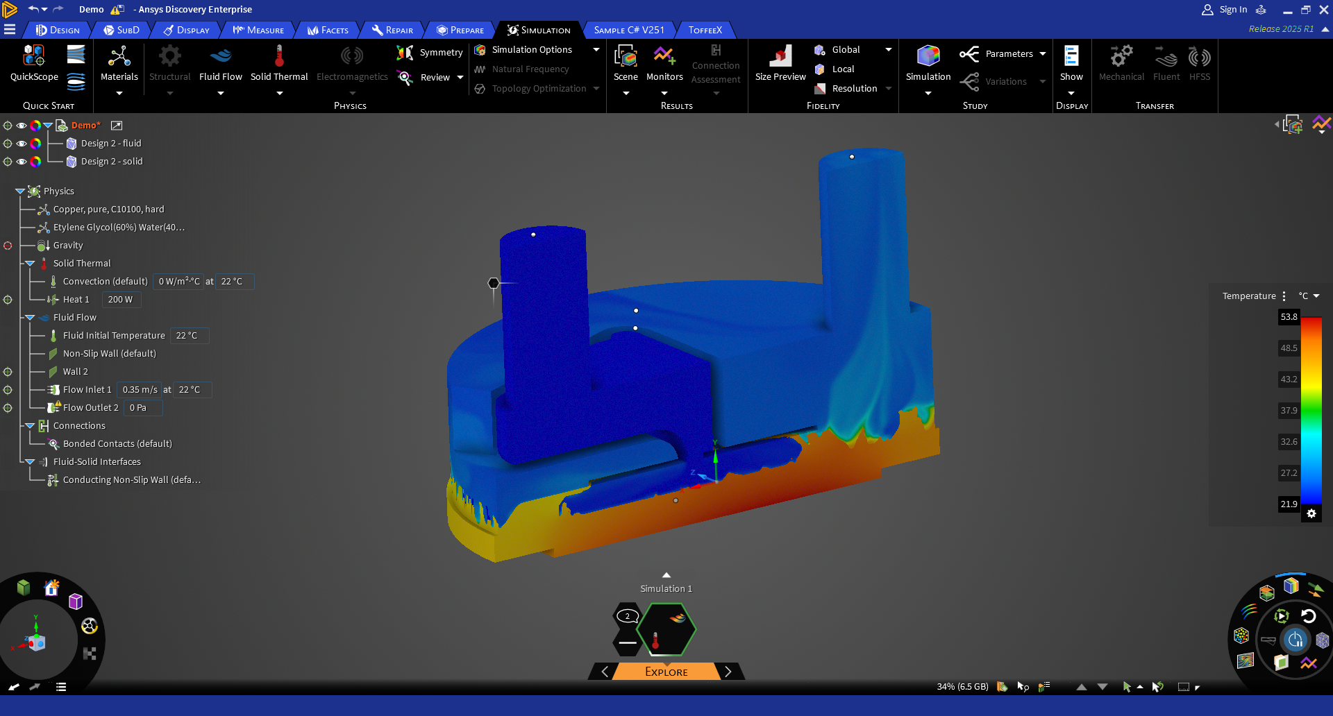Open legend settings gear icon
1333x716 pixels.
[1311, 514]
